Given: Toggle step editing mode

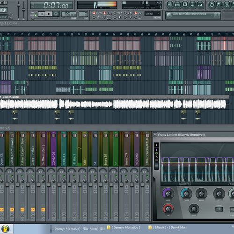Looking at the screenshot, I should (x=115, y=17).
